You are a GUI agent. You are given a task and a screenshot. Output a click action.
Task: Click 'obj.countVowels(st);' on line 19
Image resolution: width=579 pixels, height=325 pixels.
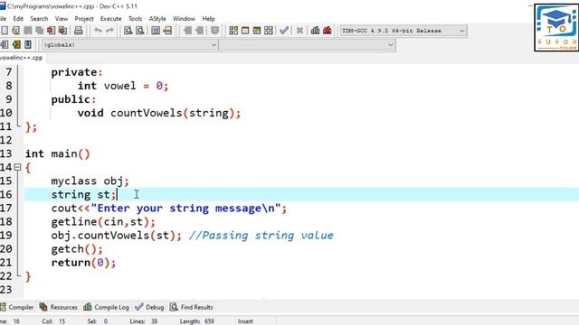click(x=117, y=236)
